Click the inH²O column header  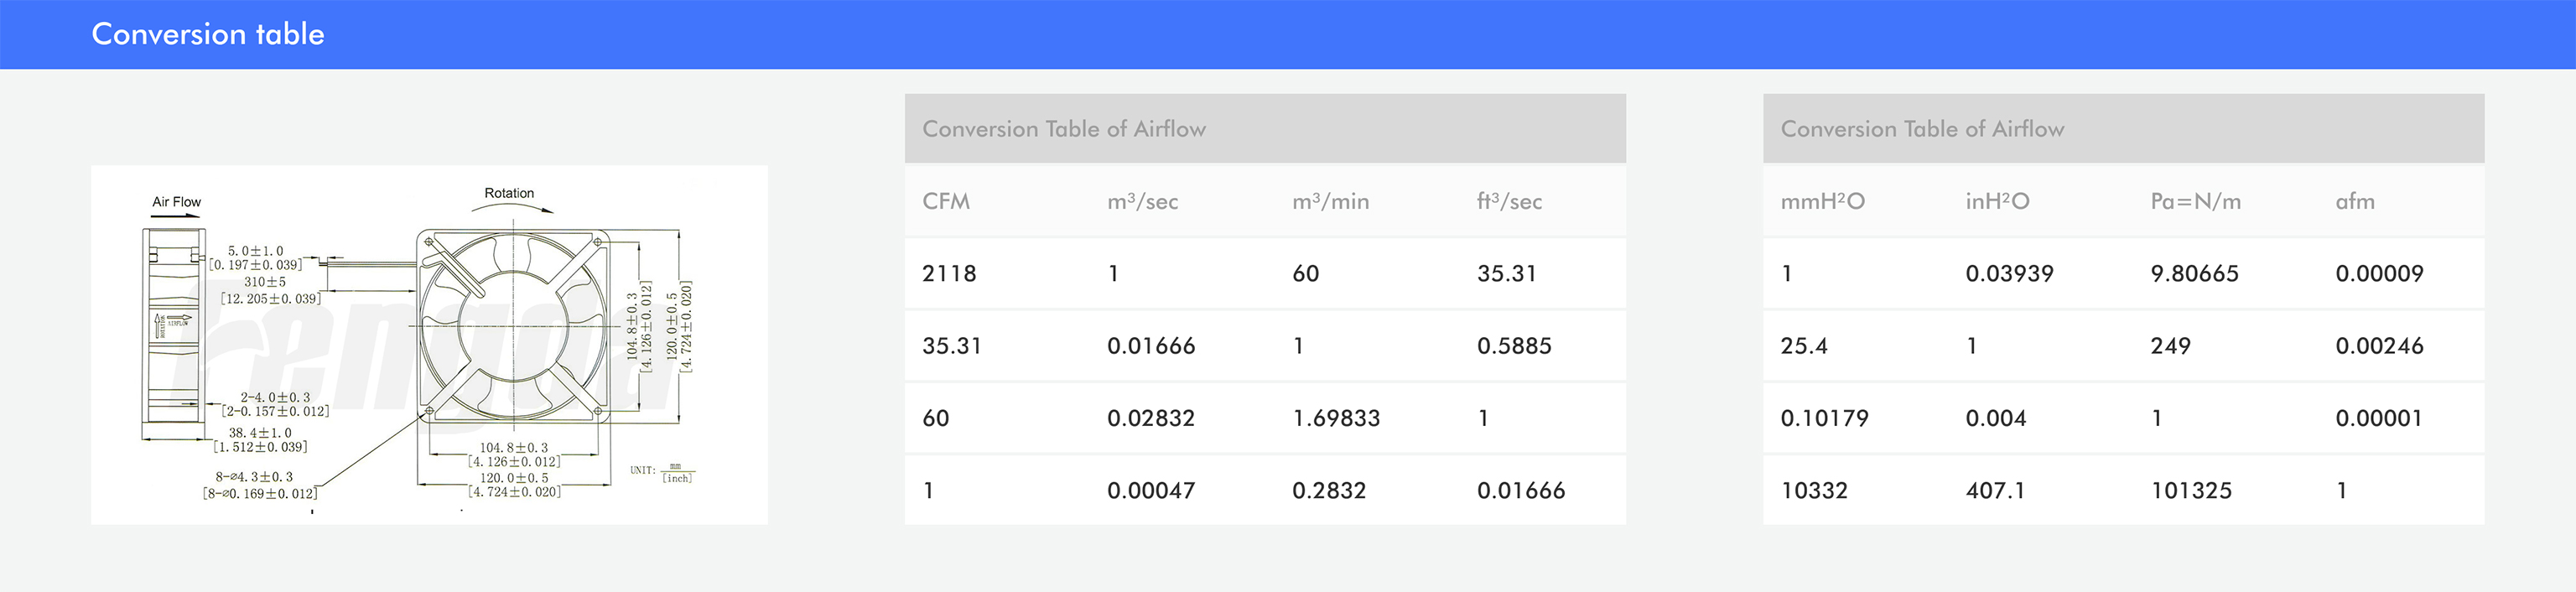pyautogui.click(x=1997, y=201)
